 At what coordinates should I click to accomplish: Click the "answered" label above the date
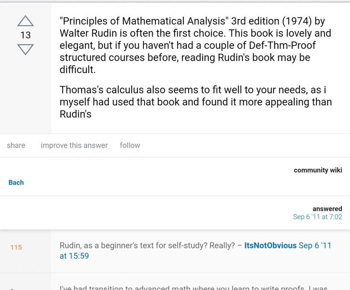tap(327, 209)
